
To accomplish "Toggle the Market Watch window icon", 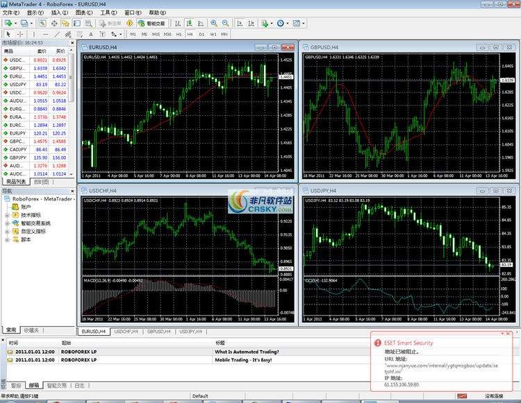I will coord(42,23).
